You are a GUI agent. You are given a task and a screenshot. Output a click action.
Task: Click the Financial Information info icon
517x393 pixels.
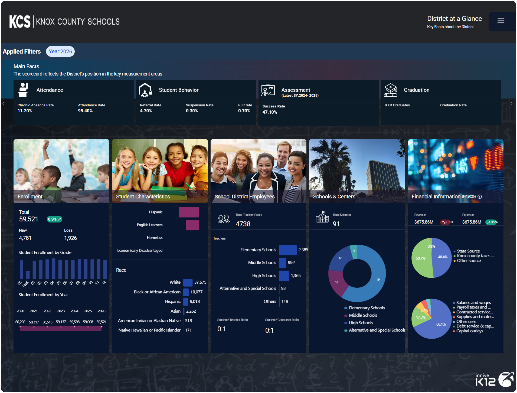[x=480, y=197]
